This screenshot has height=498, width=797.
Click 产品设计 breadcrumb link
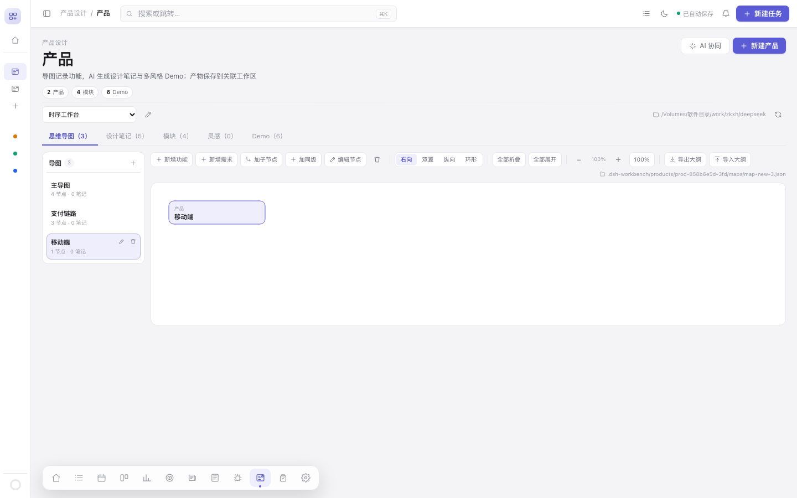(73, 13)
